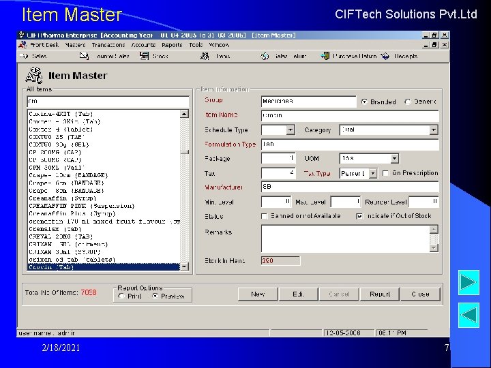The width and height of the screenshot is (491, 368).
Task: Click the Edit button
Action: point(298,294)
